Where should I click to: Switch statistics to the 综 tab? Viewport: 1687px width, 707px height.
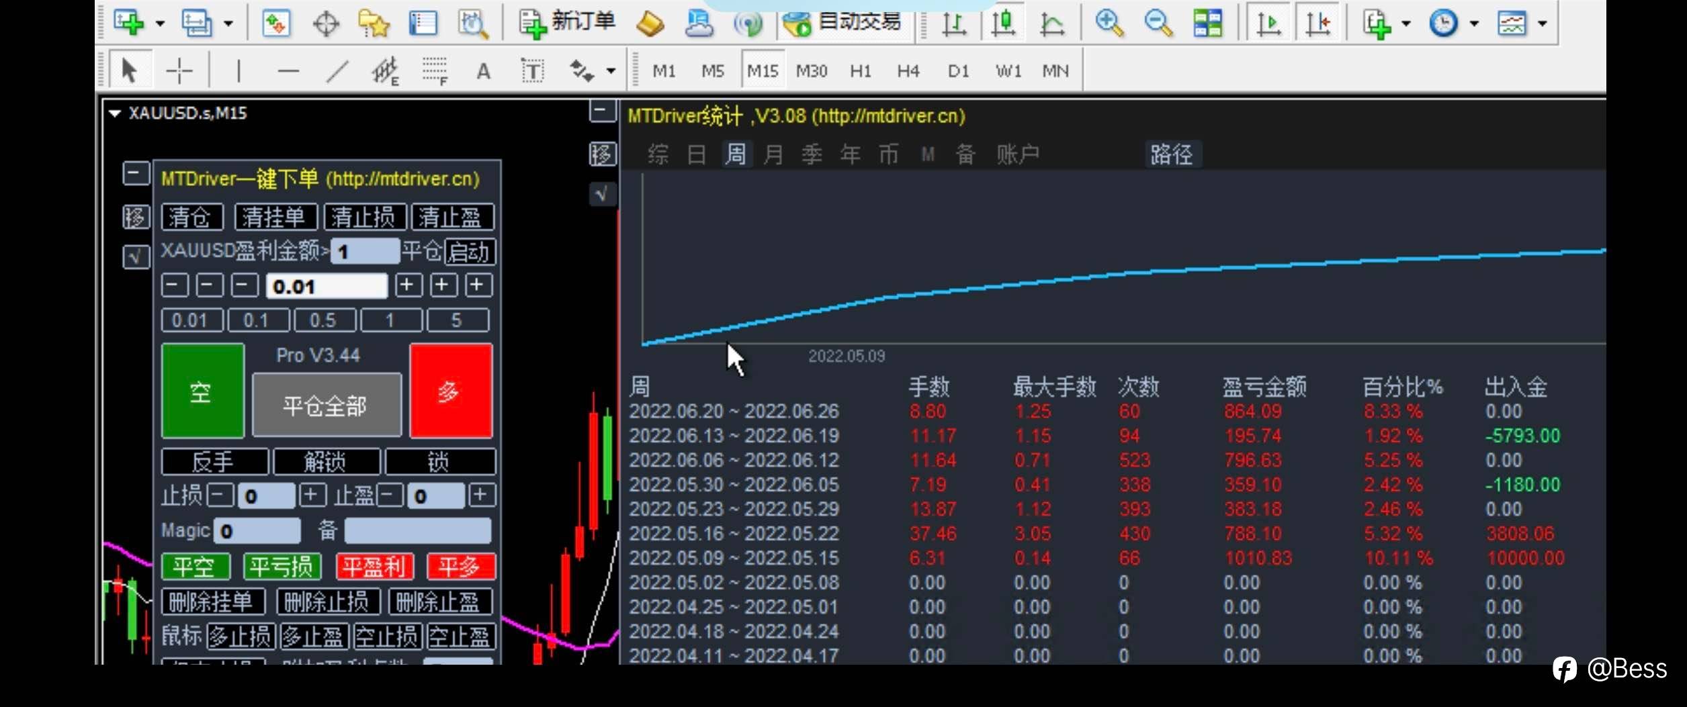pyautogui.click(x=658, y=154)
